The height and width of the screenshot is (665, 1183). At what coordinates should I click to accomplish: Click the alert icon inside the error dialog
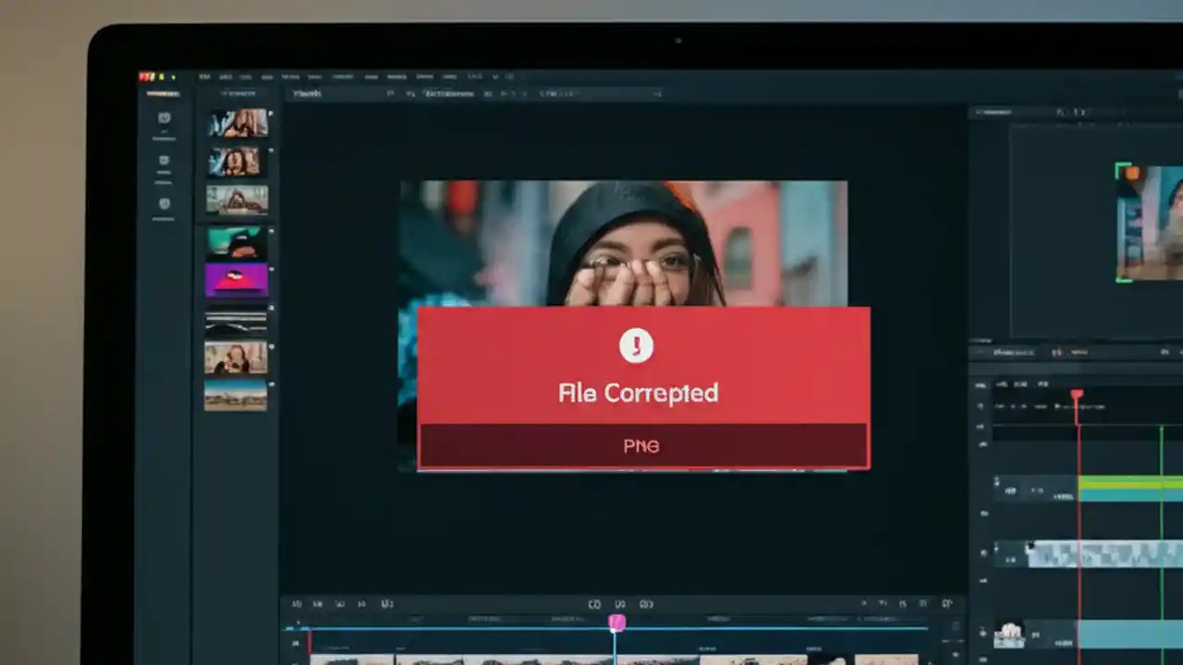pyautogui.click(x=637, y=345)
